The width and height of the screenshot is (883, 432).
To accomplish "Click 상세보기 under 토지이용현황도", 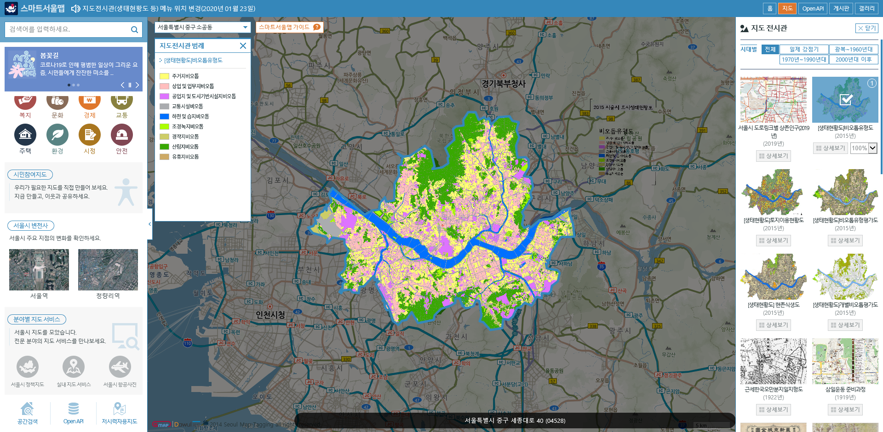I will click(774, 240).
